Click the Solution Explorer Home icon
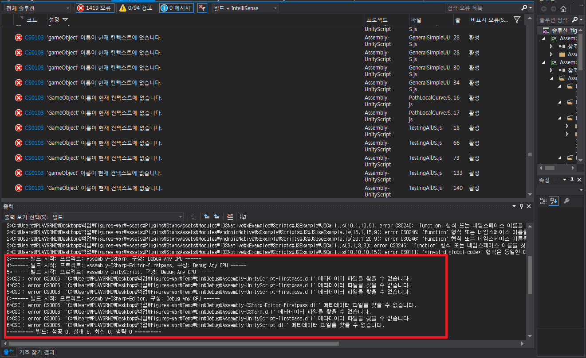586x358 pixels. [563, 8]
